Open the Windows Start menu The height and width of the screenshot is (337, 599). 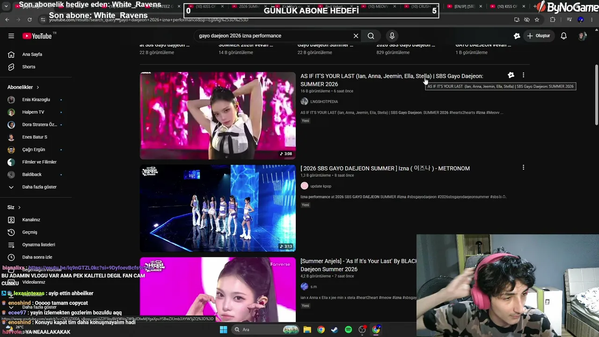(224, 330)
